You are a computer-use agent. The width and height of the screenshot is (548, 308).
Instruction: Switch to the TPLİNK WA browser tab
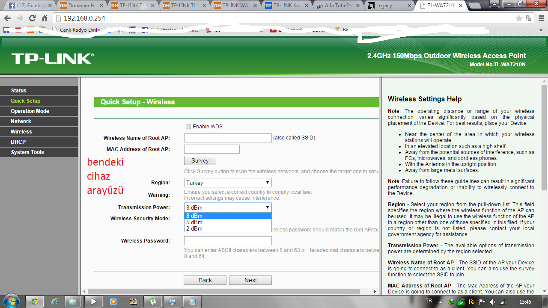coord(235,6)
